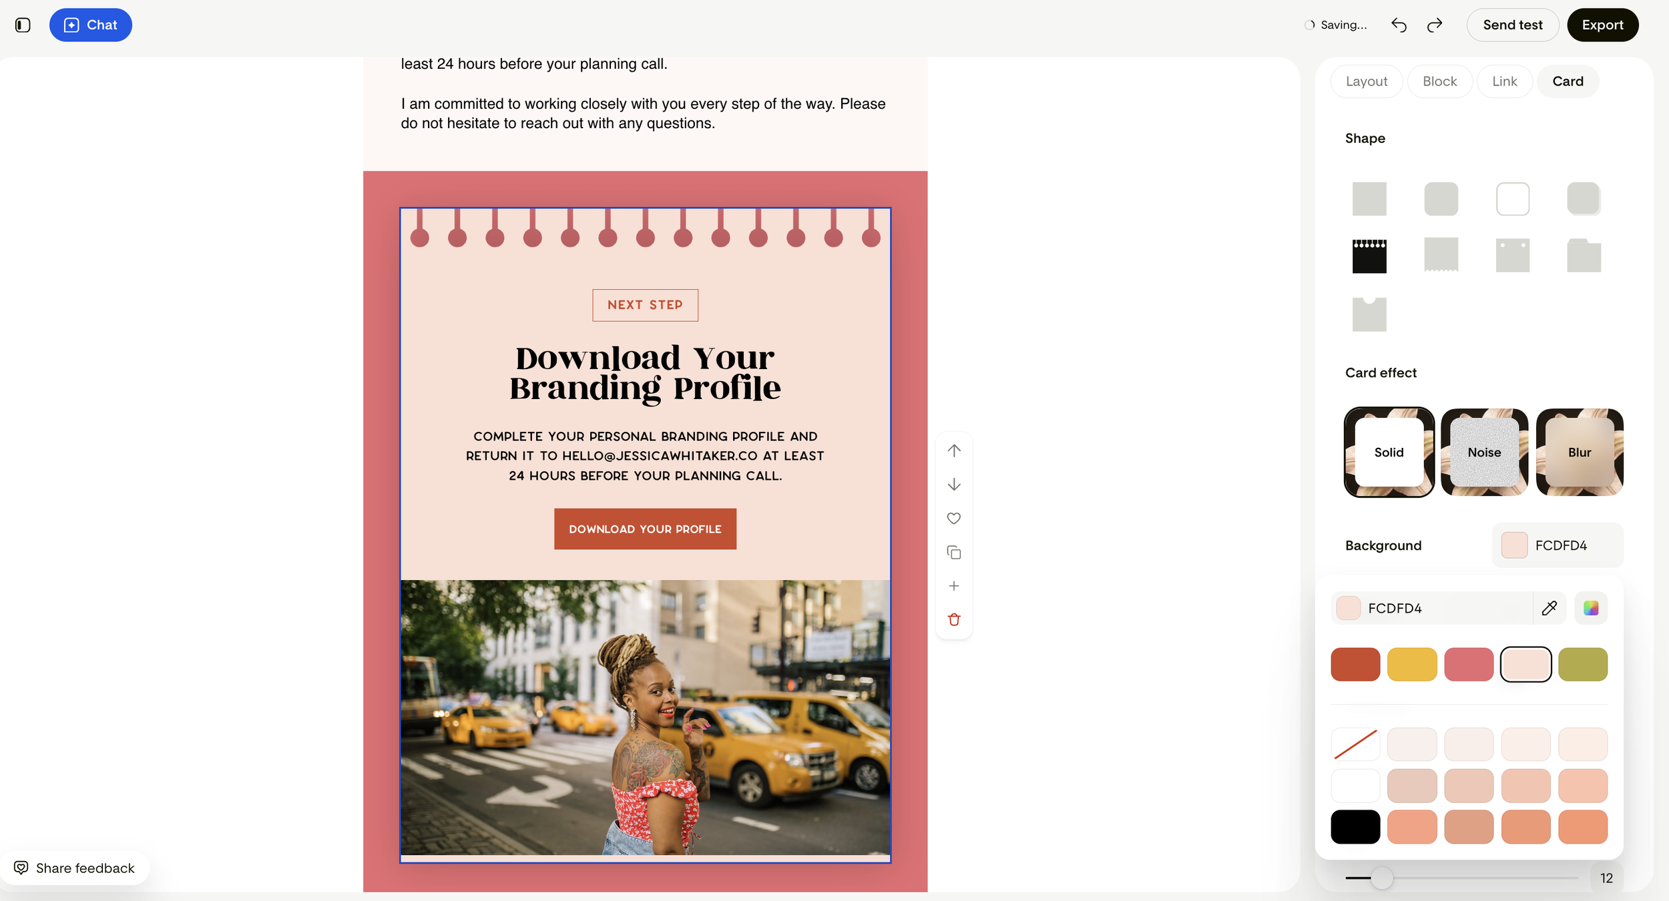This screenshot has height=901, width=1669.
Task: Move the card block up
Action: [954, 450]
